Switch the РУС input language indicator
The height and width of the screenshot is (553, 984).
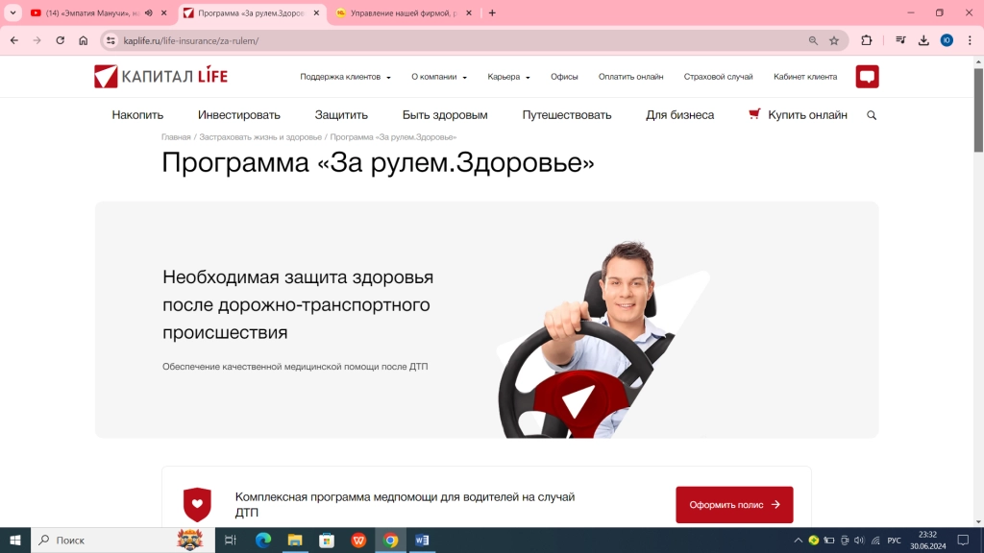coord(894,541)
